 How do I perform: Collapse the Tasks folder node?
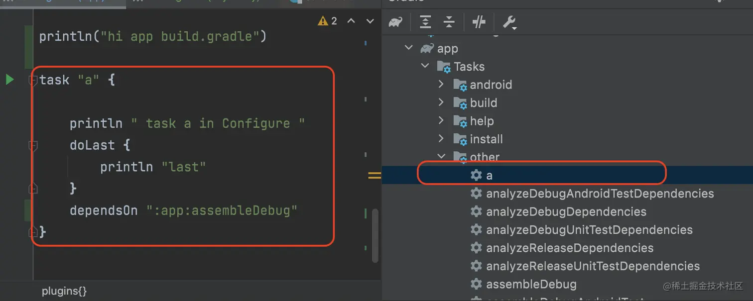(425, 66)
